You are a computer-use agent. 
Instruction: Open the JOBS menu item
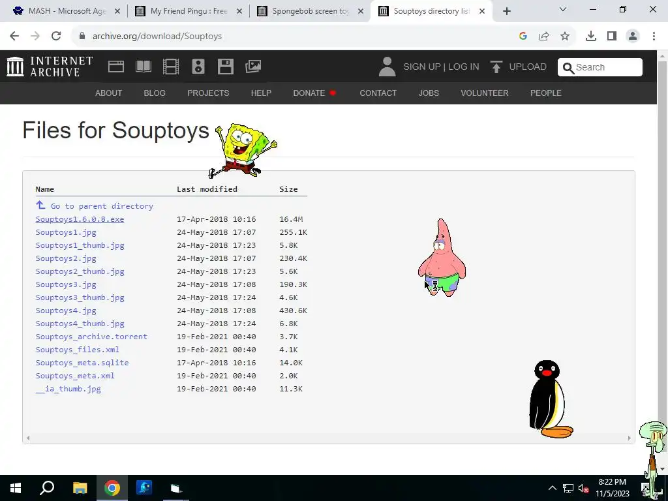pos(429,93)
